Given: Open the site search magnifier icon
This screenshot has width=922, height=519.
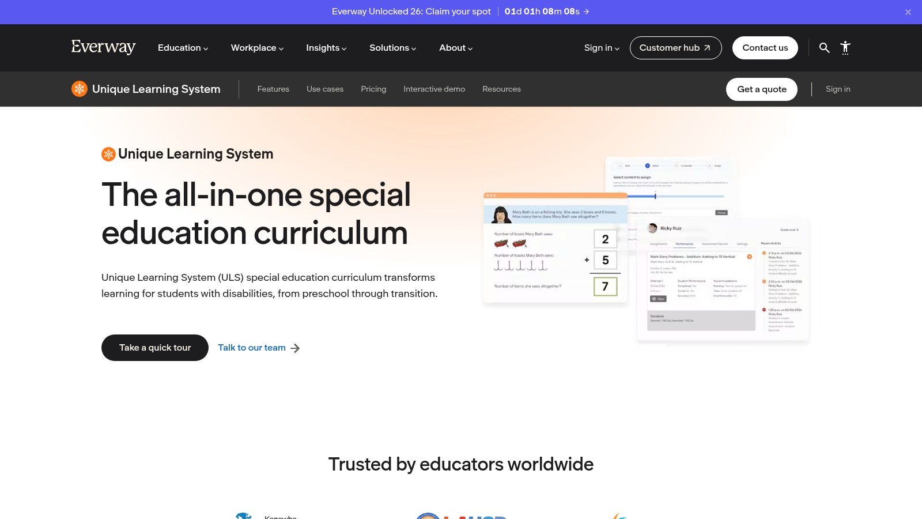Looking at the screenshot, I should [825, 48].
